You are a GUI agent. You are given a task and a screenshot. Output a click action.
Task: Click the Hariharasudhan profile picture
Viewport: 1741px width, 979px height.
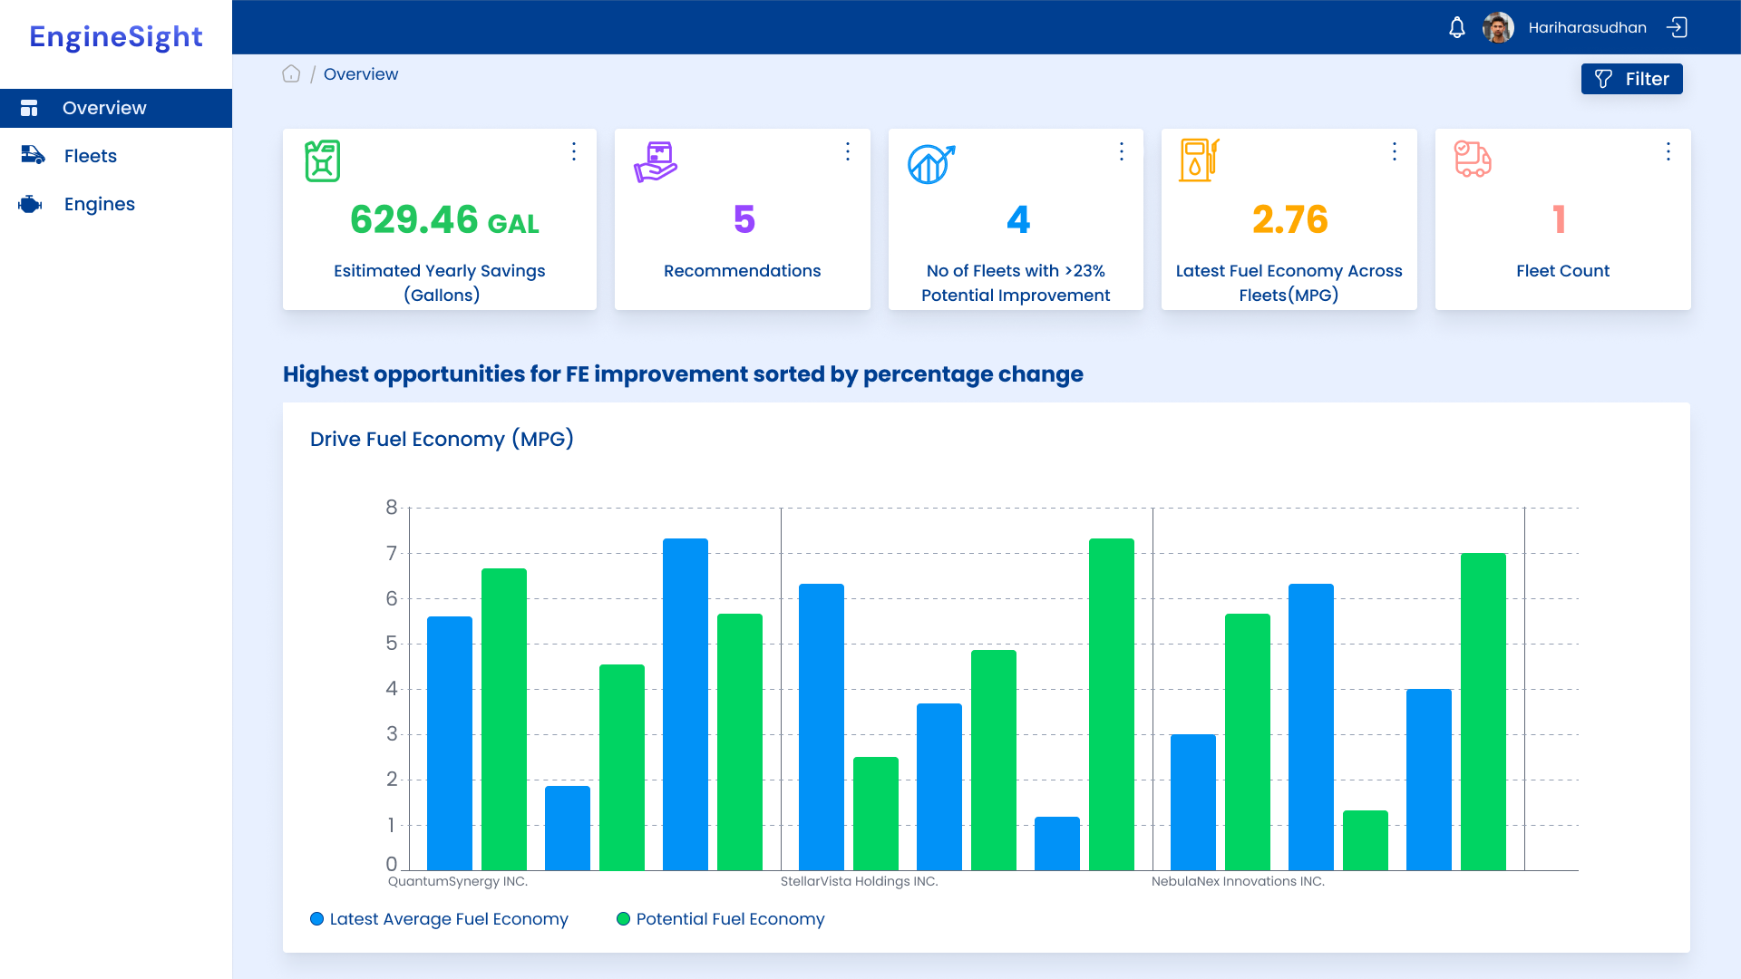click(1500, 27)
